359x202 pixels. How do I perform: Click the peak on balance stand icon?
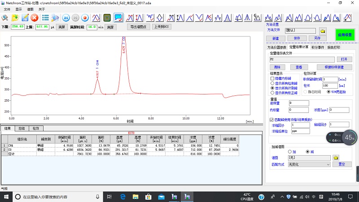pos(238,18)
